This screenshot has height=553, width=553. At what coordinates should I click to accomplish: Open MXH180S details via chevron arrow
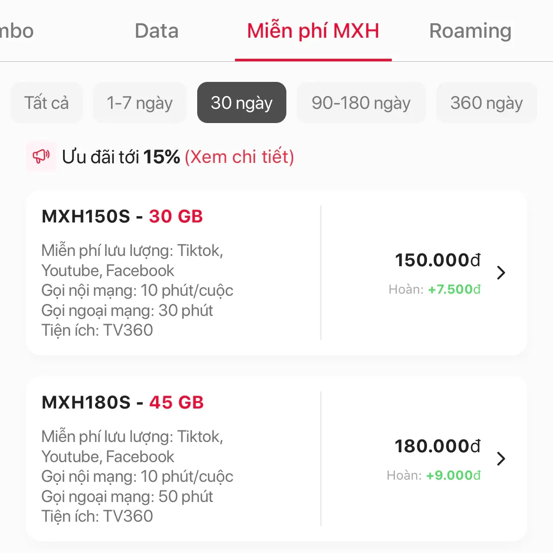click(x=501, y=459)
